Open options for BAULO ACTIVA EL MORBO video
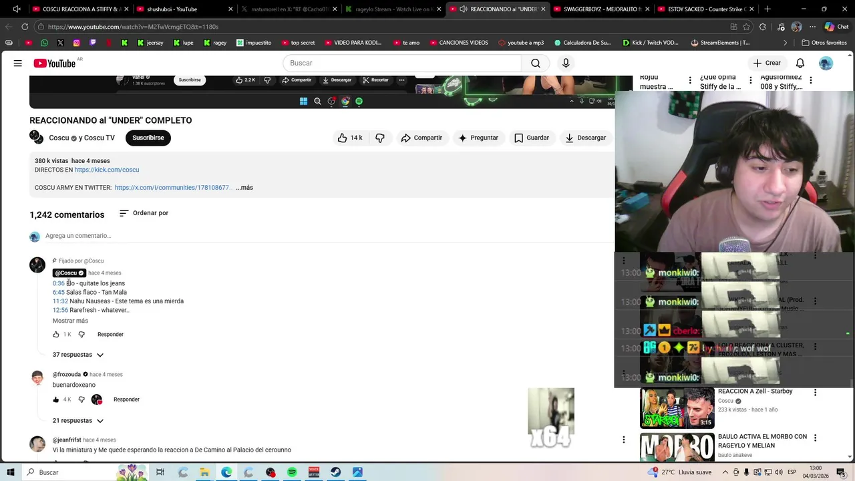This screenshot has width=855, height=481. click(815, 438)
